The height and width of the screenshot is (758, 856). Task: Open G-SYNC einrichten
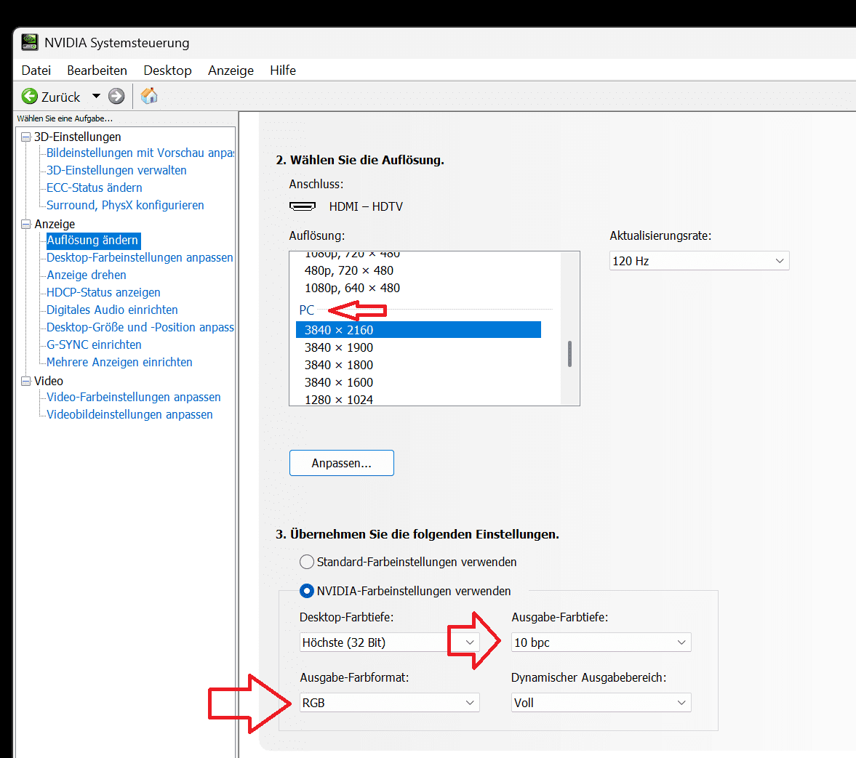[x=94, y=345]
